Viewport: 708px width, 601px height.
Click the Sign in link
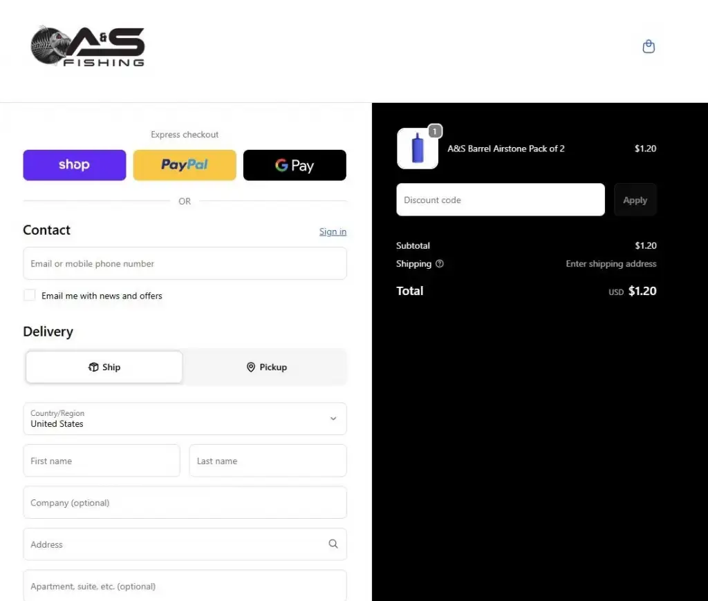(x=333, y=231)
